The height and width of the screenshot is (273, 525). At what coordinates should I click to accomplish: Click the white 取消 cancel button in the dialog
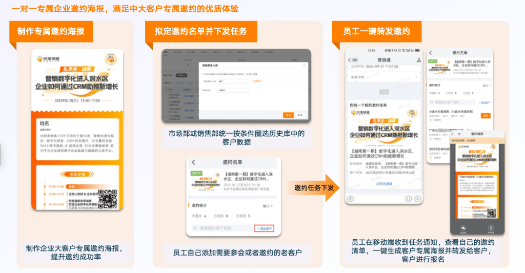click(300, 115)
